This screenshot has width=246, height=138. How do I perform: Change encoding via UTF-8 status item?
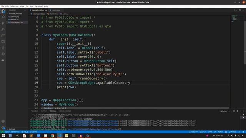pyautogui.click(x=210, y=132)
